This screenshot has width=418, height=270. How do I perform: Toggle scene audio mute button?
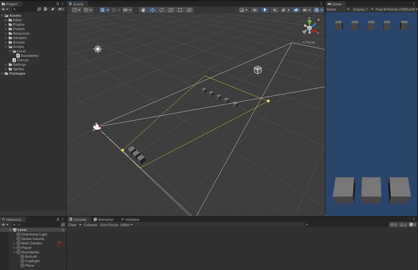[275, 10]
